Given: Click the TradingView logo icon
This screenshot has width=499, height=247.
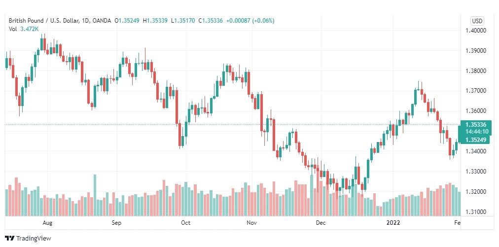Looking at the screenshot, I should click(x=10, y=238).
